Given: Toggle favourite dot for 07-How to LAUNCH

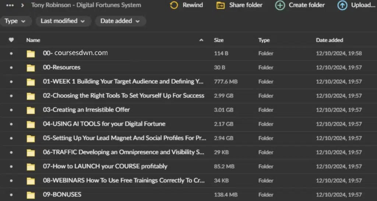Looking at the screenshot, I should point(11,167).
